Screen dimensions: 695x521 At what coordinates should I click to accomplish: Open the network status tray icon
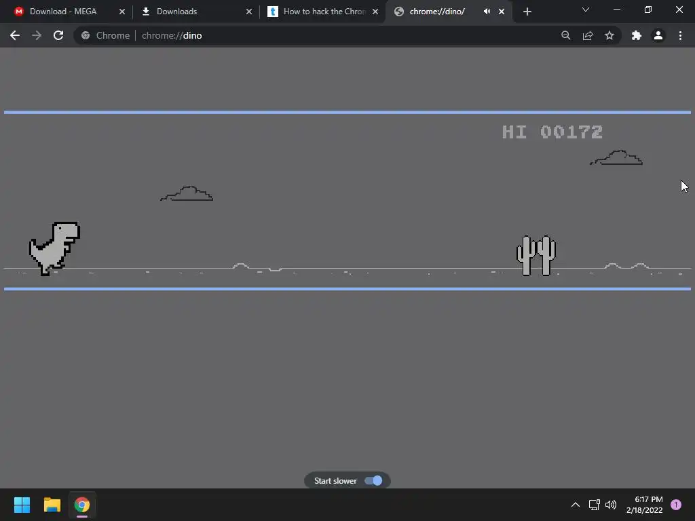pyautogui.click(x=594, y=505)
